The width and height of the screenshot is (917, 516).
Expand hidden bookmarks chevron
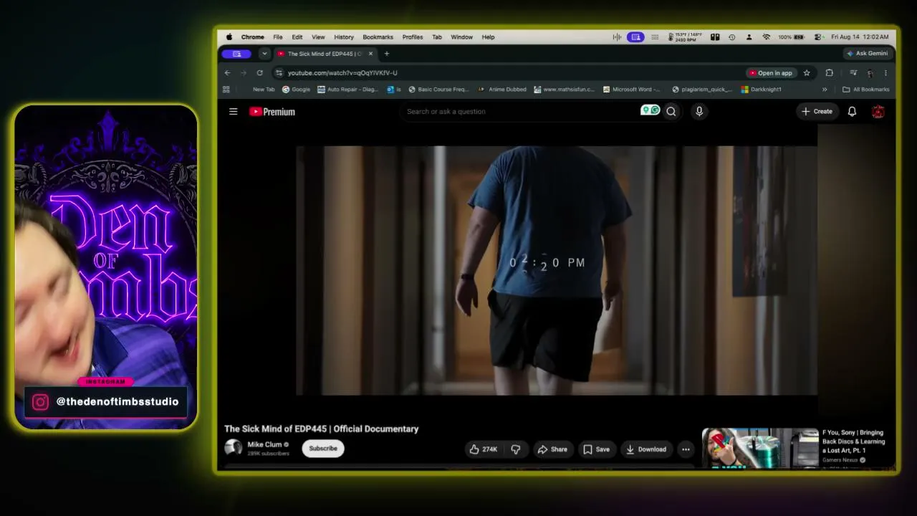click(x=825, y=90)
